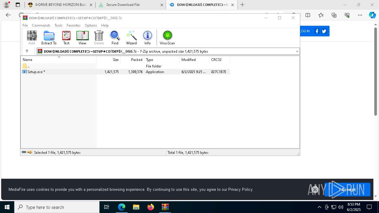Expand the archive path dropdown
Screen dimensions: 379x213
[297, 51]
